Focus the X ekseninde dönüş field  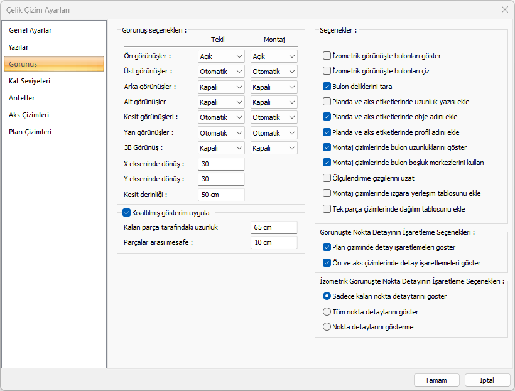(x=221, y=164)
